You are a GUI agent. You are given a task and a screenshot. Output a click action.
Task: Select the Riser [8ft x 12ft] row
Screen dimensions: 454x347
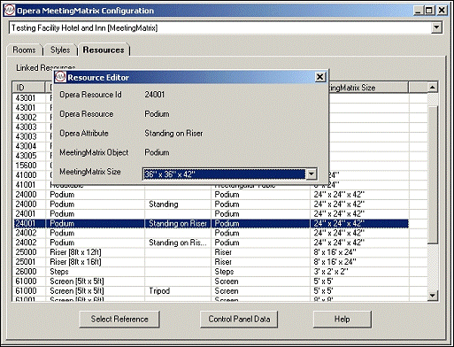coord(211,252)
